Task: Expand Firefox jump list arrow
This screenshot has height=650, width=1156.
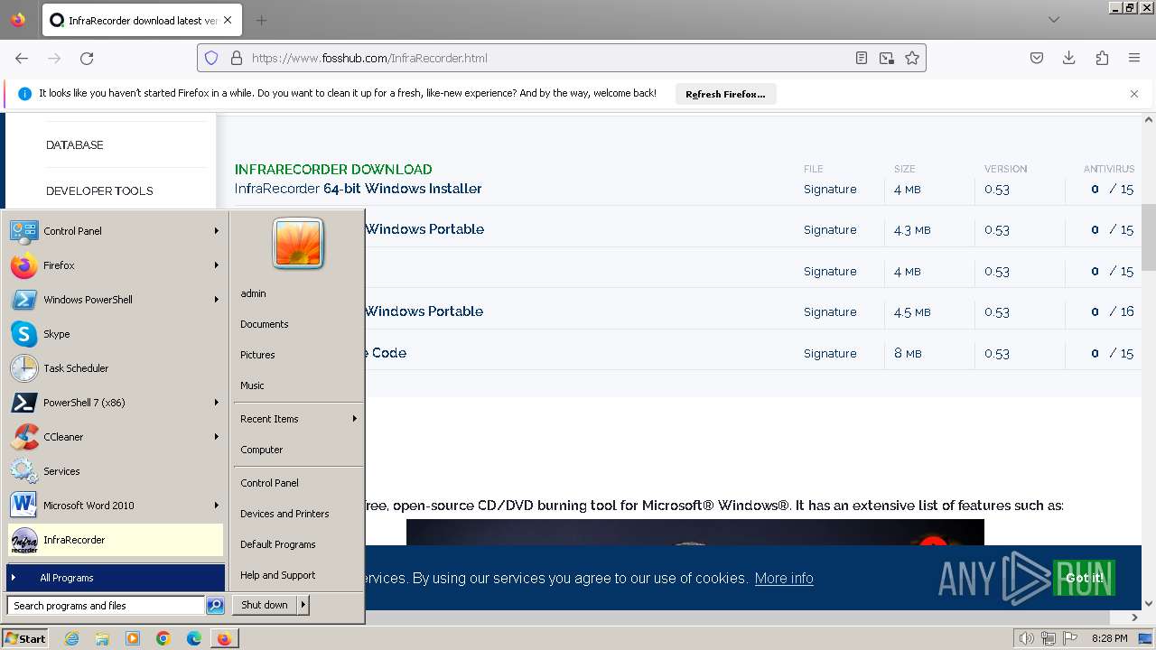Action: point(216,265)
